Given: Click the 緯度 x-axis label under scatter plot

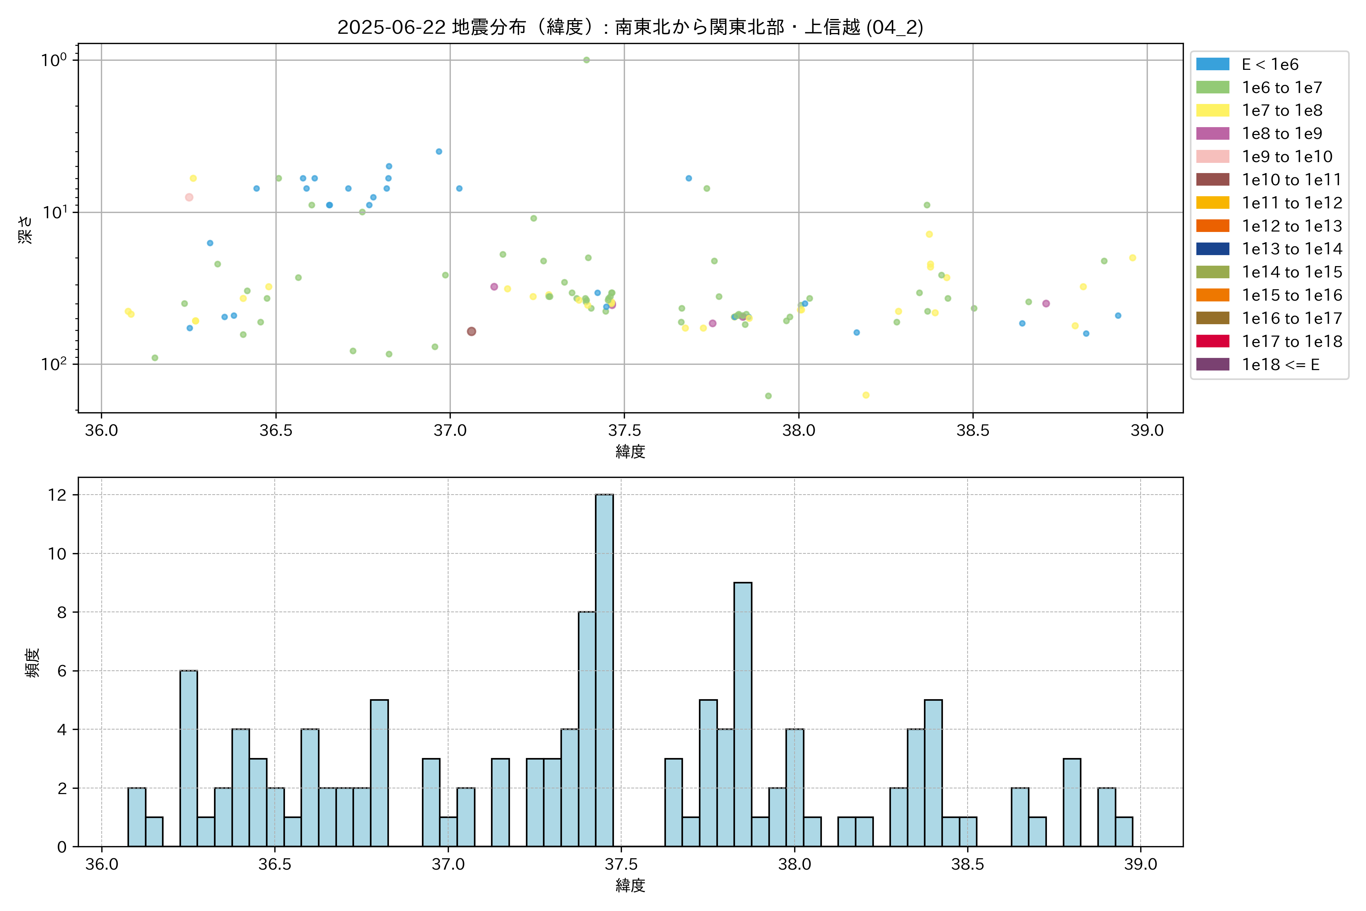Looking at the screenshot, I should (630, 451).
